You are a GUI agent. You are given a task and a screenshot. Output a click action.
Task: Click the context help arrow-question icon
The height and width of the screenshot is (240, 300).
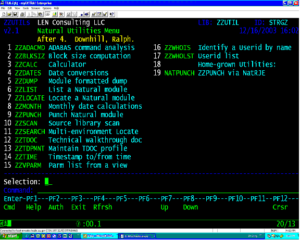(x=112, y=14)
